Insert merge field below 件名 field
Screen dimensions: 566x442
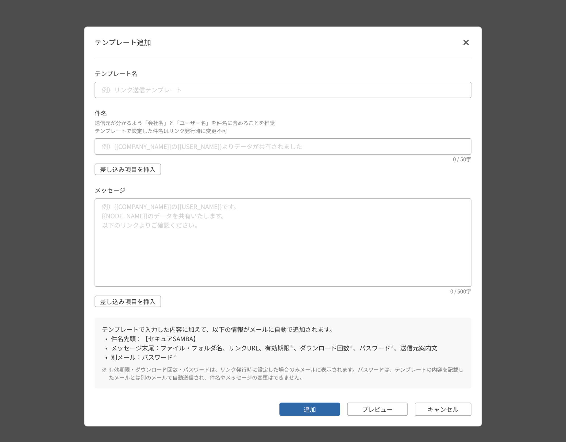[x=128, y=169]
